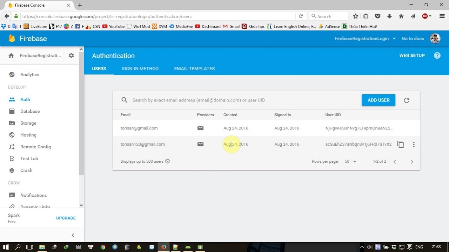Open Test Lab section

(29, 159)
